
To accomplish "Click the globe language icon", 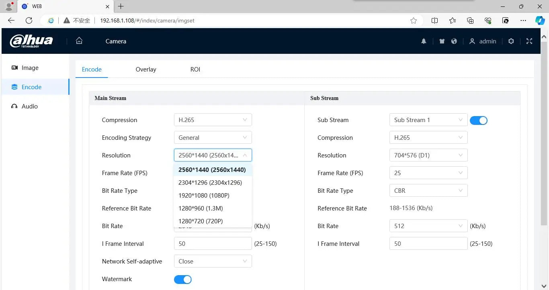I will 454,41.
